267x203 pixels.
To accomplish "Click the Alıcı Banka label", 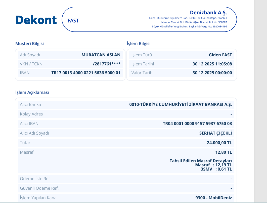I will (x=30, y=104).
